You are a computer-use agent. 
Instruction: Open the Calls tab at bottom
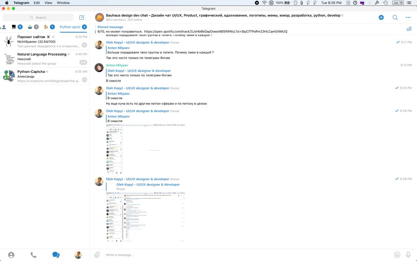[x=34, y=255]
